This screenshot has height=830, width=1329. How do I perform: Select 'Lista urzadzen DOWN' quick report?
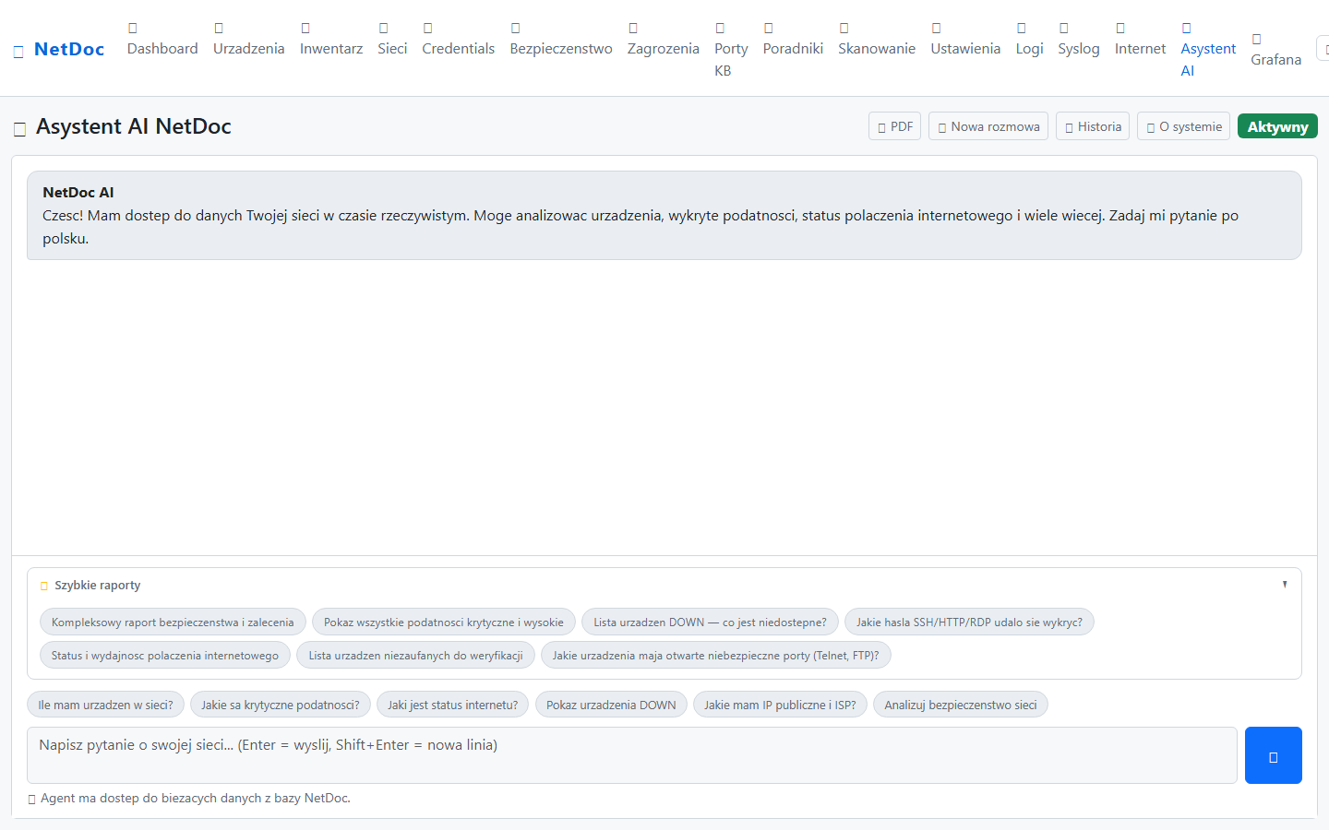[x=710, y=622]
